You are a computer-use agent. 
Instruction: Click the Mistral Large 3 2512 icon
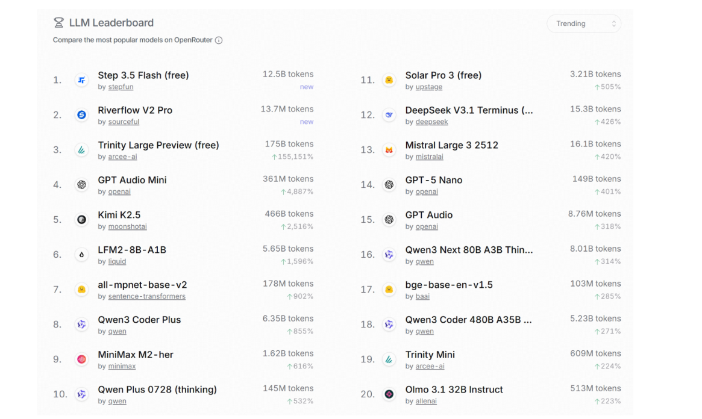click(389, 150)
